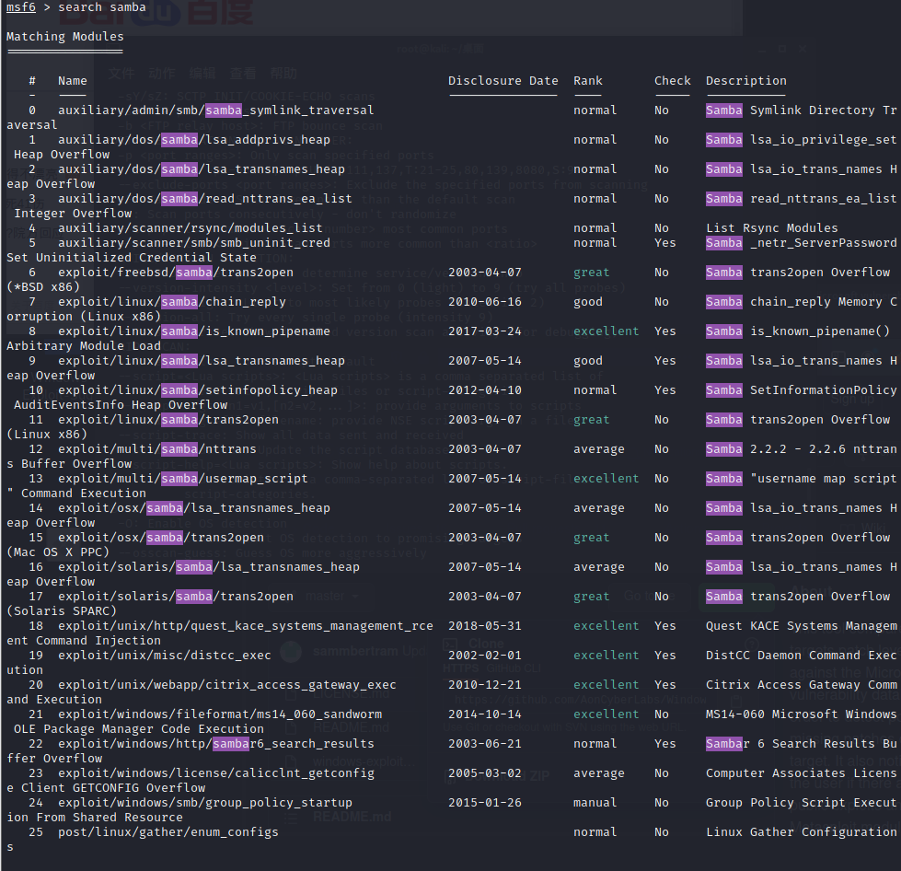This screenshot has width=901, height=871.
Task: Click disclosure date 2003-06-21
Action: pos(485,744)
